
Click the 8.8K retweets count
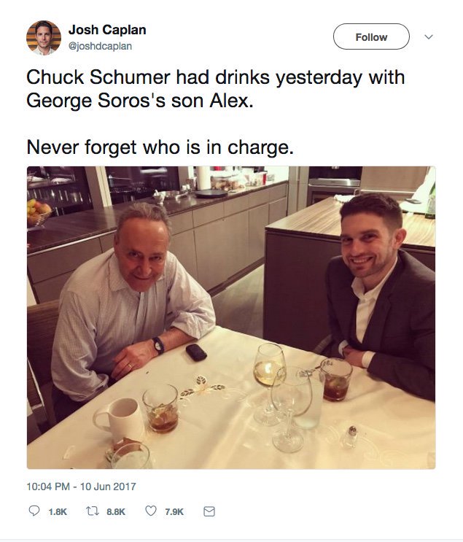tap(116, 512)
